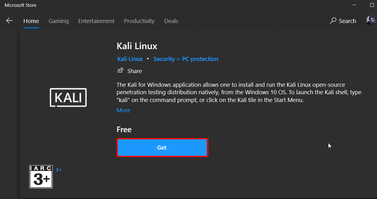
Task: Open the Gaming tab
Action: click(59, 21)
